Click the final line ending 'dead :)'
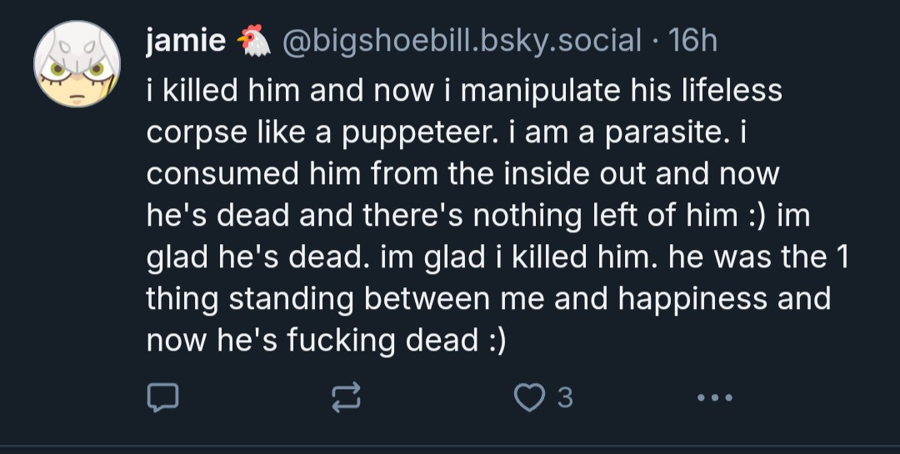This screenshot has height=454, width=900. (x=327, y=341)
